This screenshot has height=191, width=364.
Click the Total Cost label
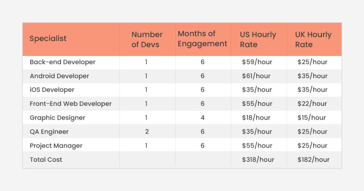tap(46, 160)
